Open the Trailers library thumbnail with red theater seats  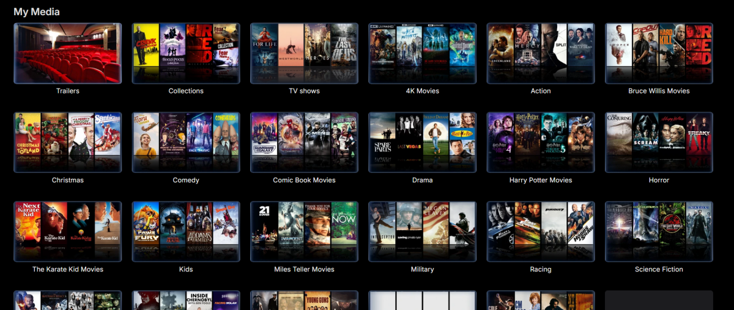(68, 53)
